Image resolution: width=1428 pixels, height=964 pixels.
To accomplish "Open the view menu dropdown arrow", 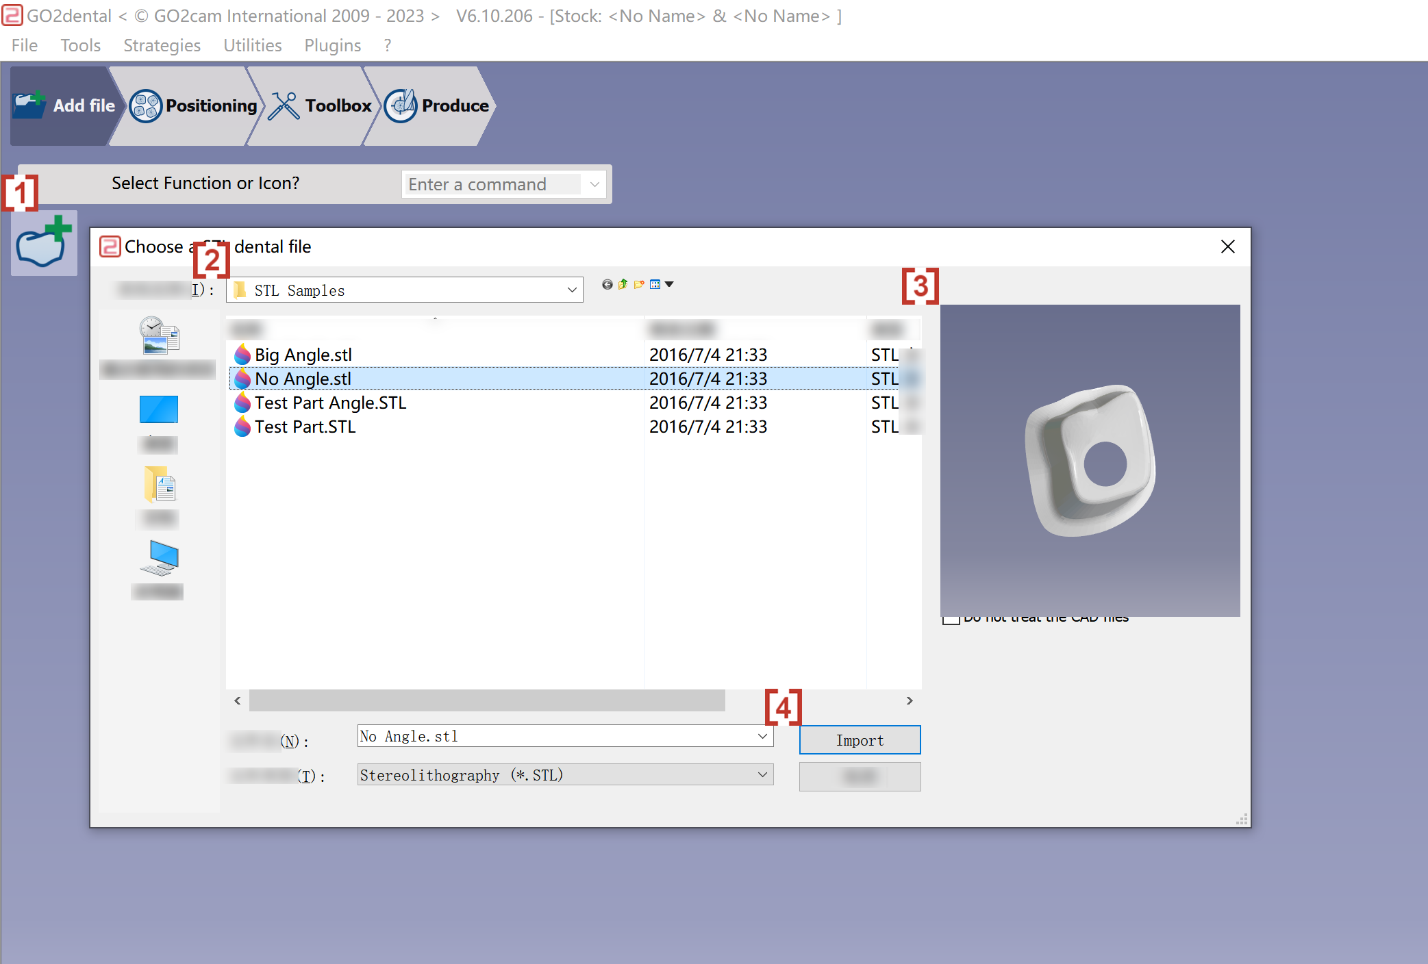I will click(670, 285).
